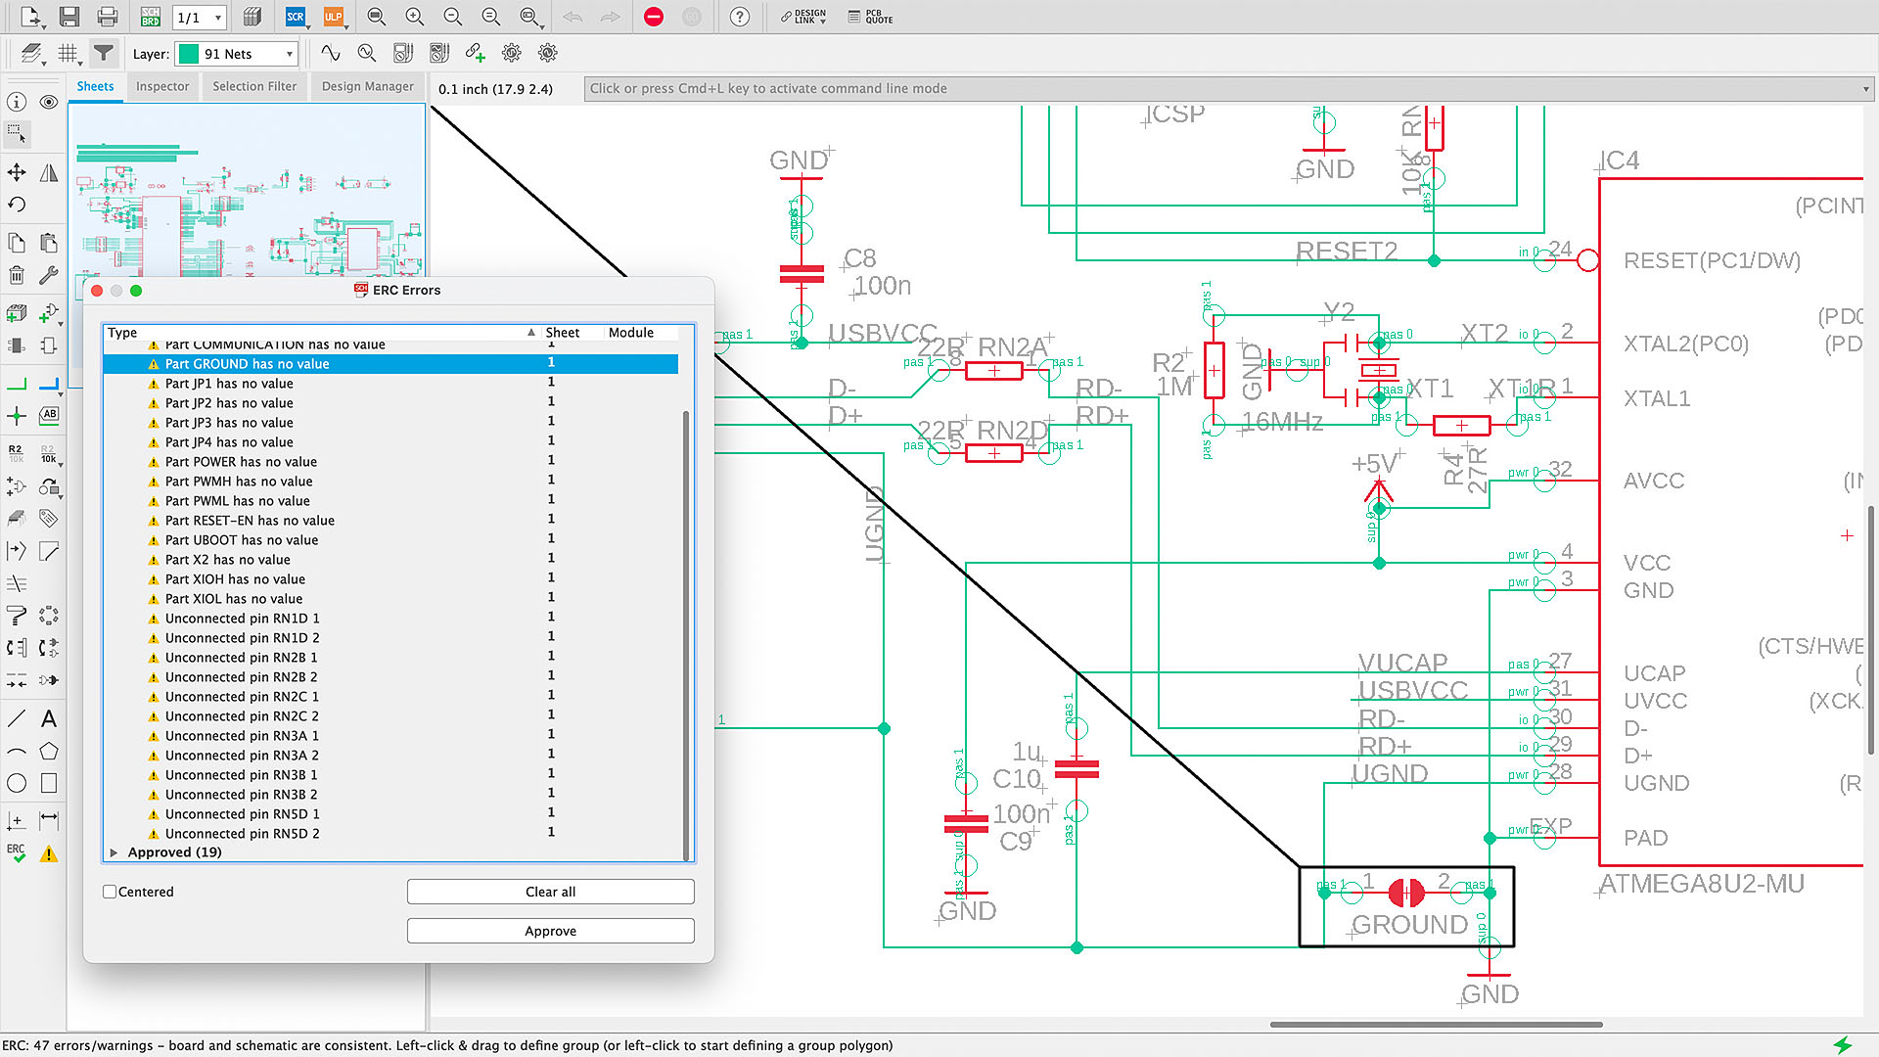Click the add link plus icon
The height and width of the screenshot is (1057, 1879).
(x=475, y=53)
